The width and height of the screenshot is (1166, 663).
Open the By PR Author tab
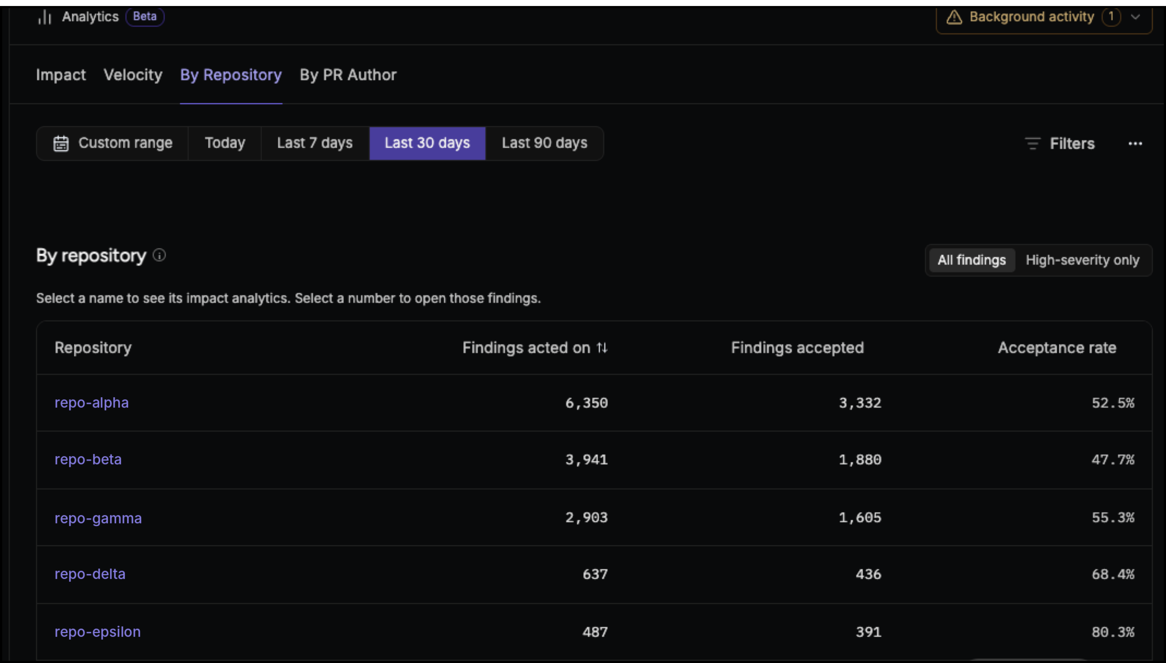click(x=348, y=75)
